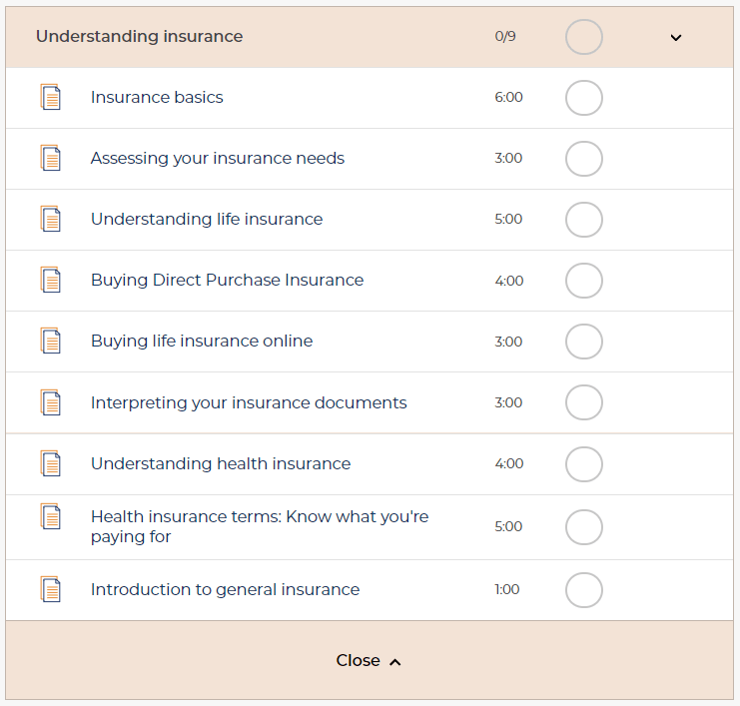740x706 pixels.
Task: Check circle for Introduction to general insurance
Action: point(584,590)
